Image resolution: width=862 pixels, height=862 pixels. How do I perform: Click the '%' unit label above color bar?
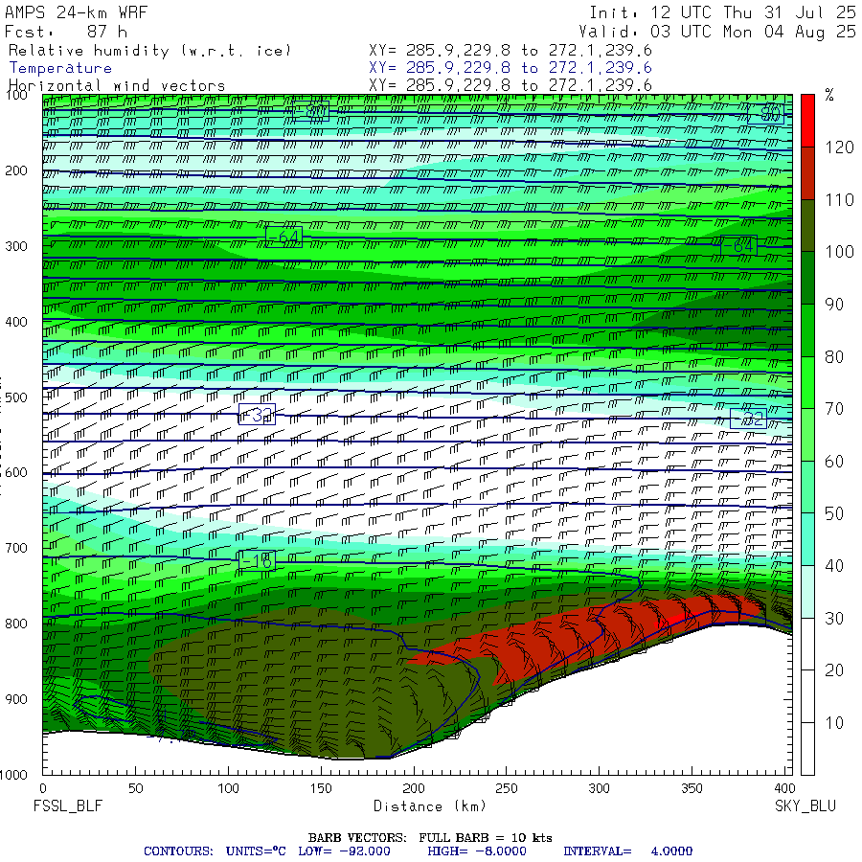(829, 95)
